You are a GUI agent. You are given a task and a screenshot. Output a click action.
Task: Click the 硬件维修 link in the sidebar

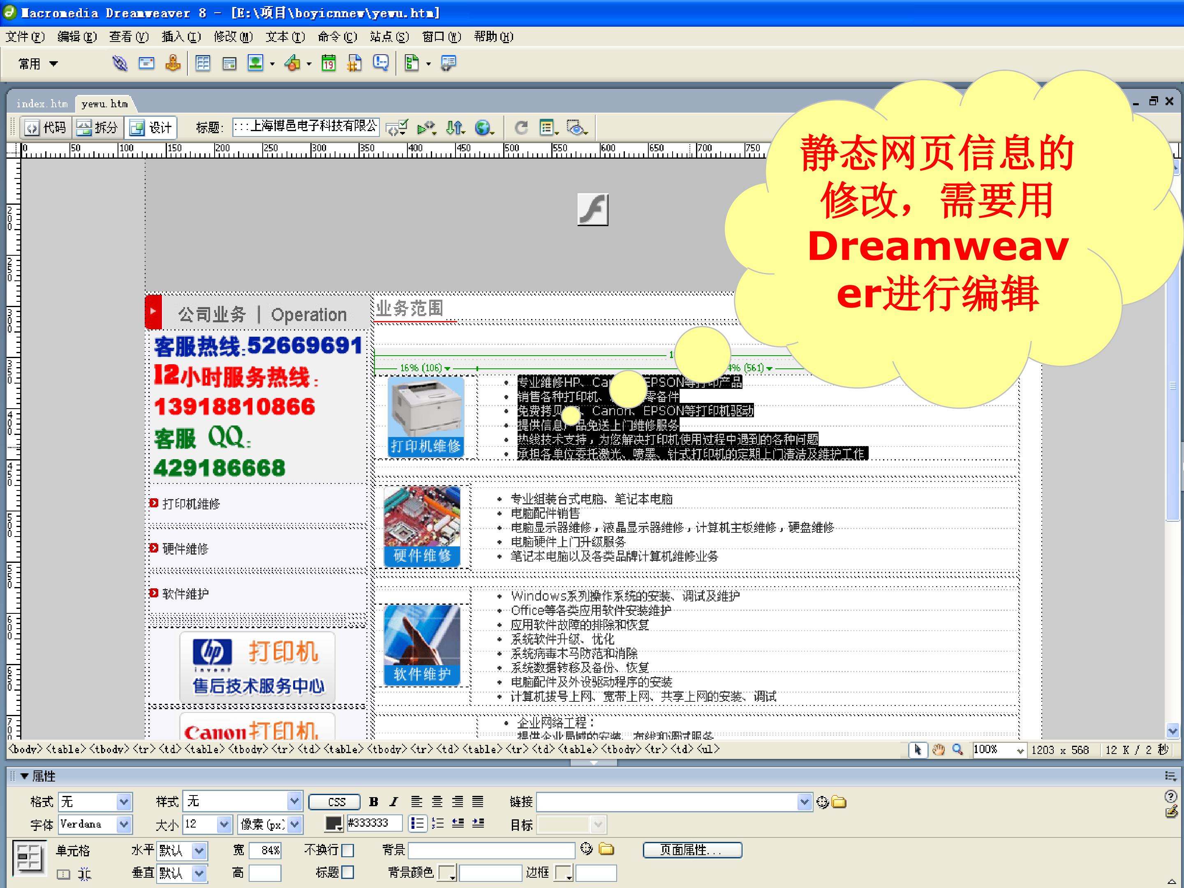tap(185, 549)
